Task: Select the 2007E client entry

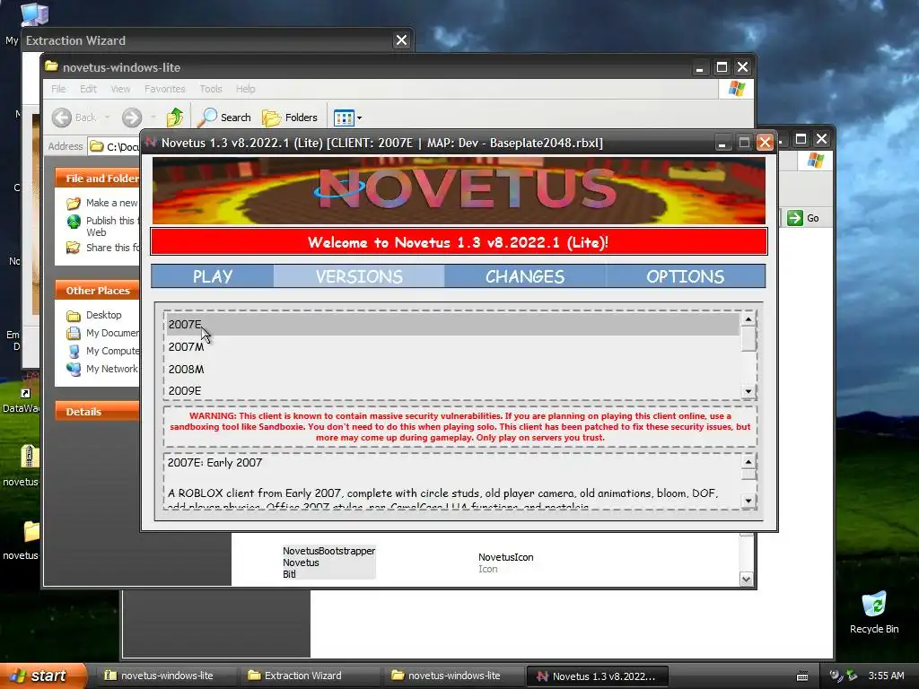Action: tap(452, 325)
